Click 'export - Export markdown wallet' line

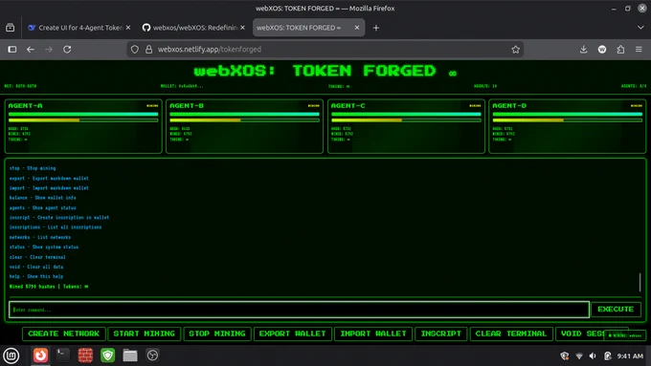click(49, 179)
